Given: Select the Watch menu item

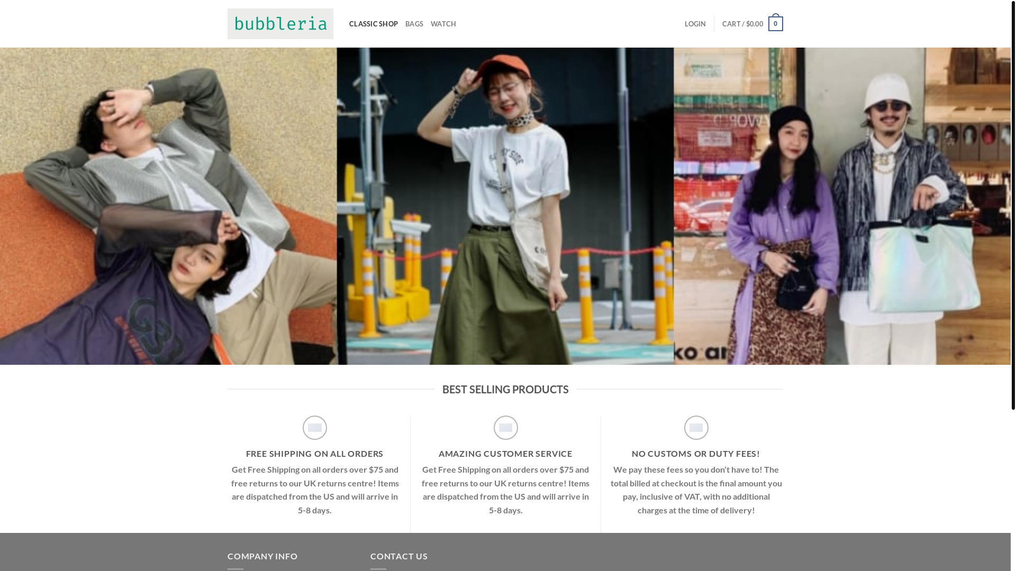Looking at the screenshot, I should pos(443,24).
